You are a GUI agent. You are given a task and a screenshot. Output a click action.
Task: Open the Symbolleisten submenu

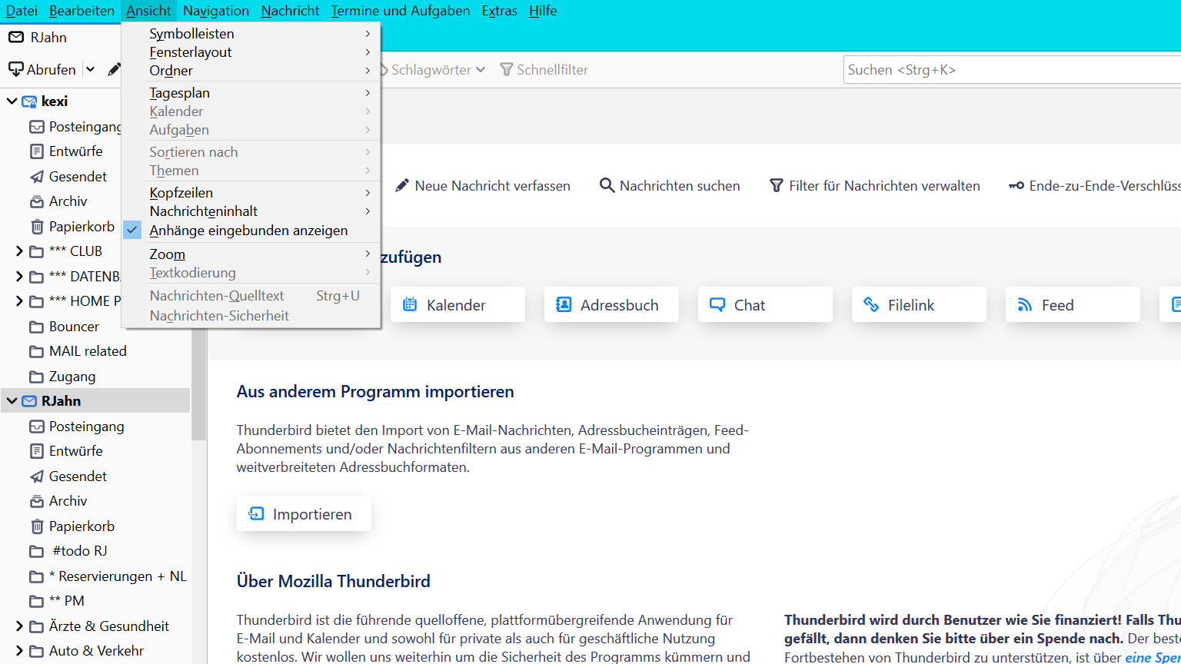coord(251,34)
